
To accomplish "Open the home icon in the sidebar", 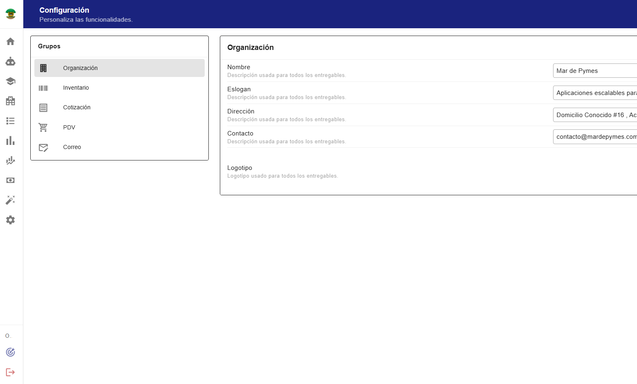I will click(11, 41).
